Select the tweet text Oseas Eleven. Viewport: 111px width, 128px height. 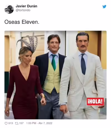tap(22, 22)
